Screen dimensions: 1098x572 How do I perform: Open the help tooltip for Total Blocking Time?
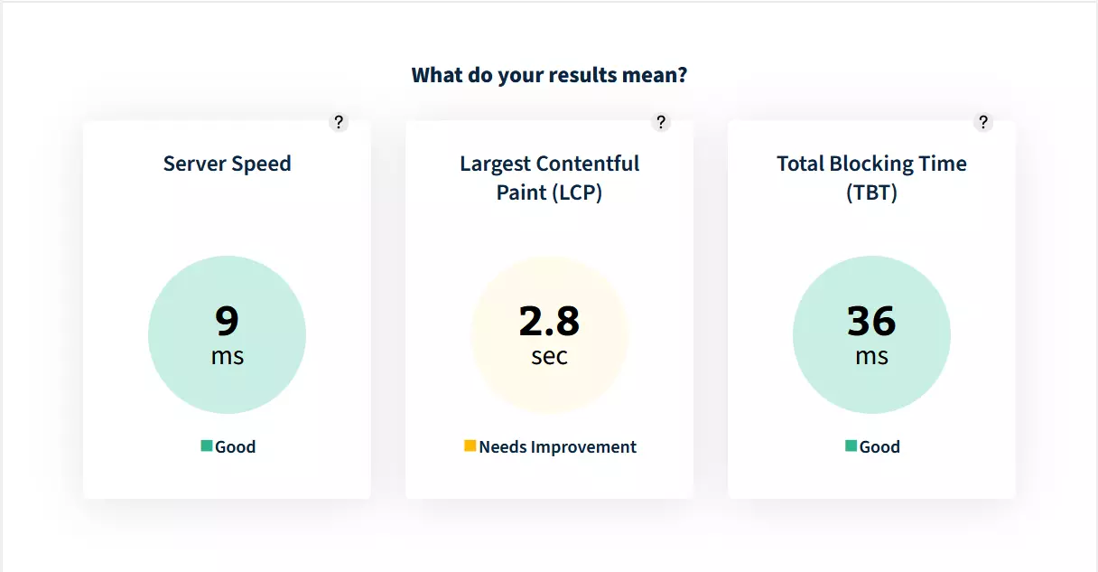[x=983, y=122]
